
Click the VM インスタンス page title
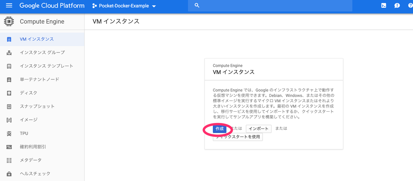tap(116, 21)
